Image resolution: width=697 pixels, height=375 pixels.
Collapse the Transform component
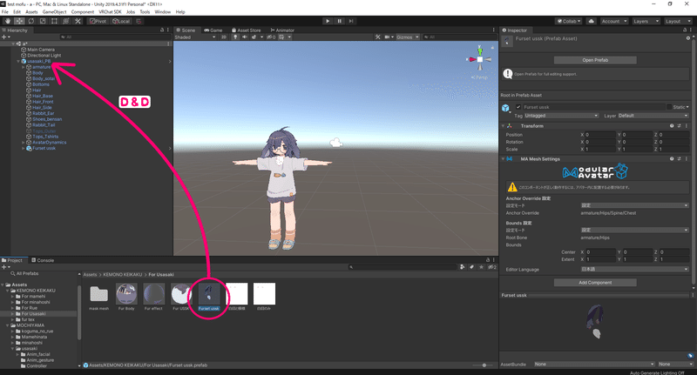[504, 126]
